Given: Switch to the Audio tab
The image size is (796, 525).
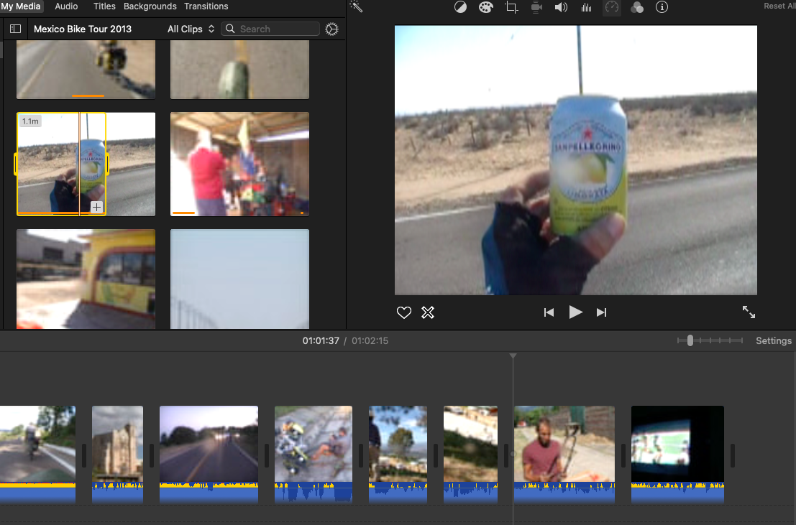Looking at the screenshot, I should tap(66, 6).
